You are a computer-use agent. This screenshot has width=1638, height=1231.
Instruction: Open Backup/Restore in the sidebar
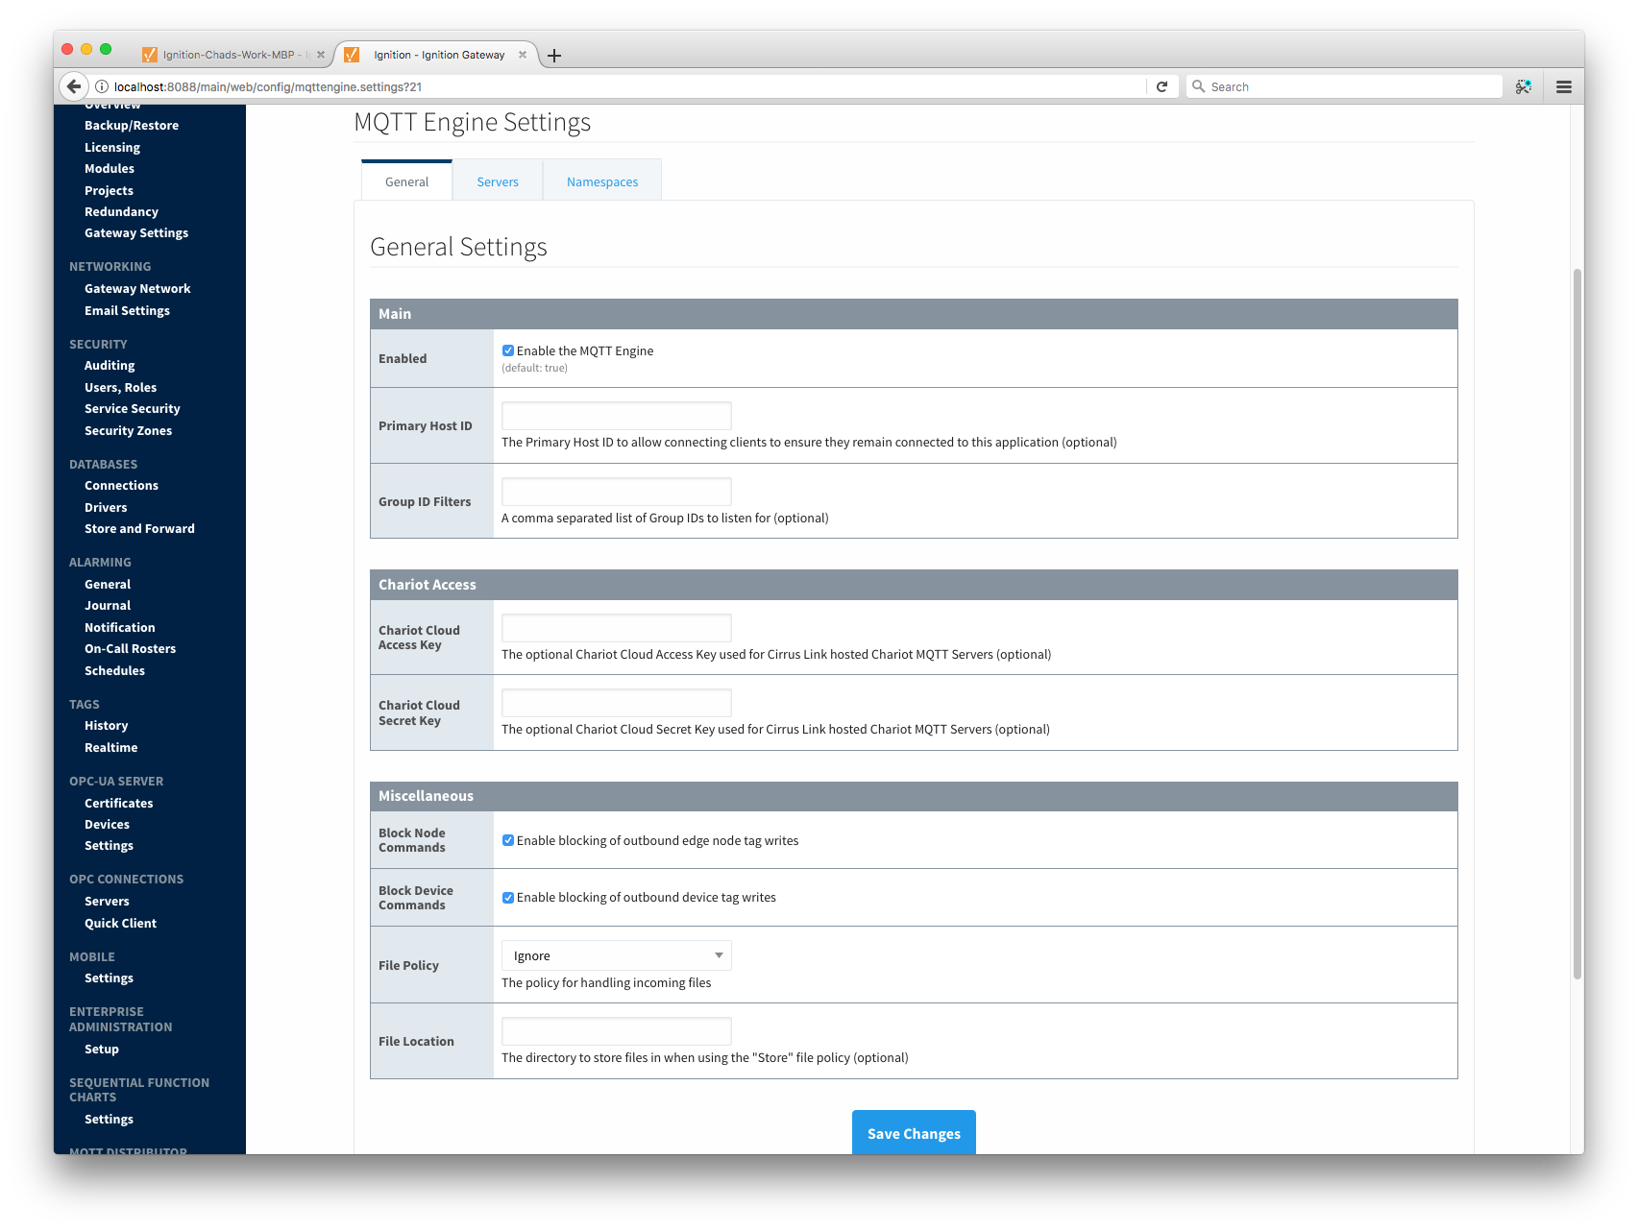coord(132,126)
